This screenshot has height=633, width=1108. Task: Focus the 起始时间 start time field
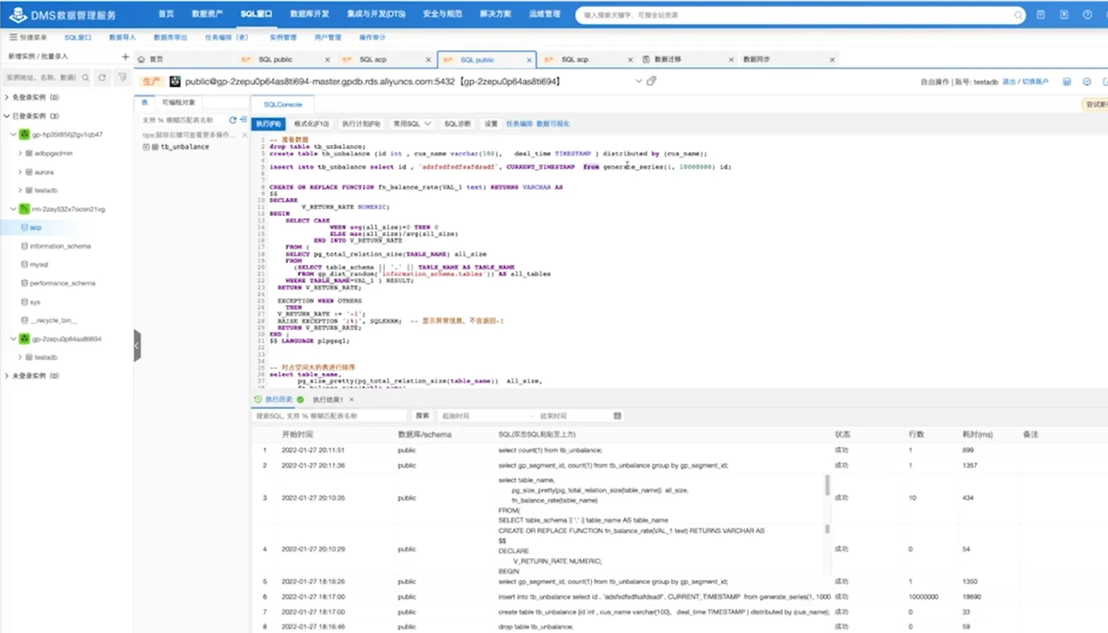(x=483, y=416)
